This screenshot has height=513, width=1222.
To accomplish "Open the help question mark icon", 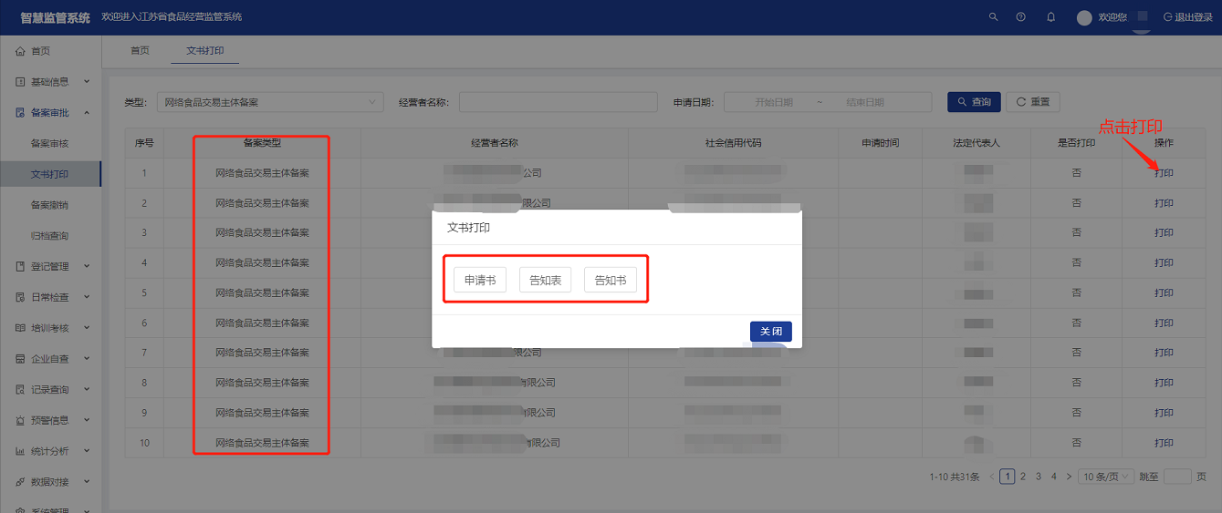I will pos(1020,17).
